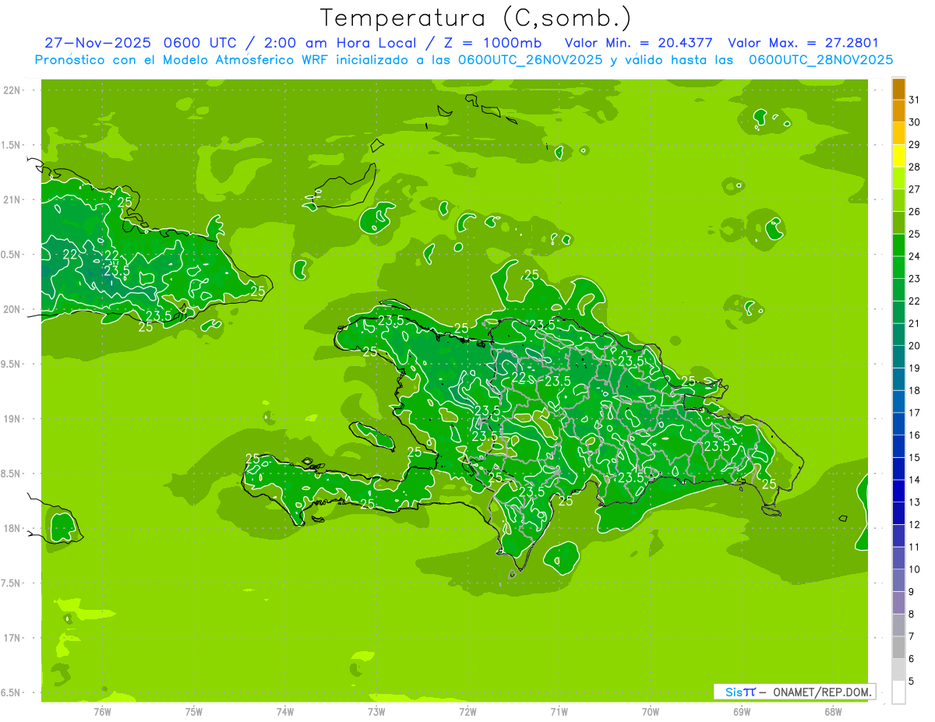Click the '21N' latitude axis label
The height and width of the screenshot is (722, 935).
[x=12, y=200]
